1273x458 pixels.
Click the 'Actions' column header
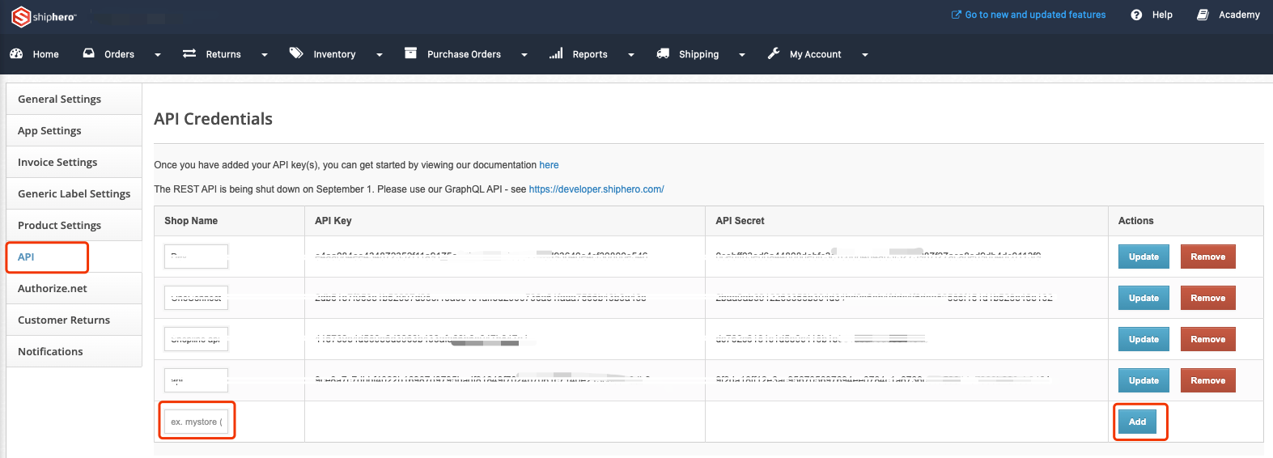click(x=1136, y=221)
